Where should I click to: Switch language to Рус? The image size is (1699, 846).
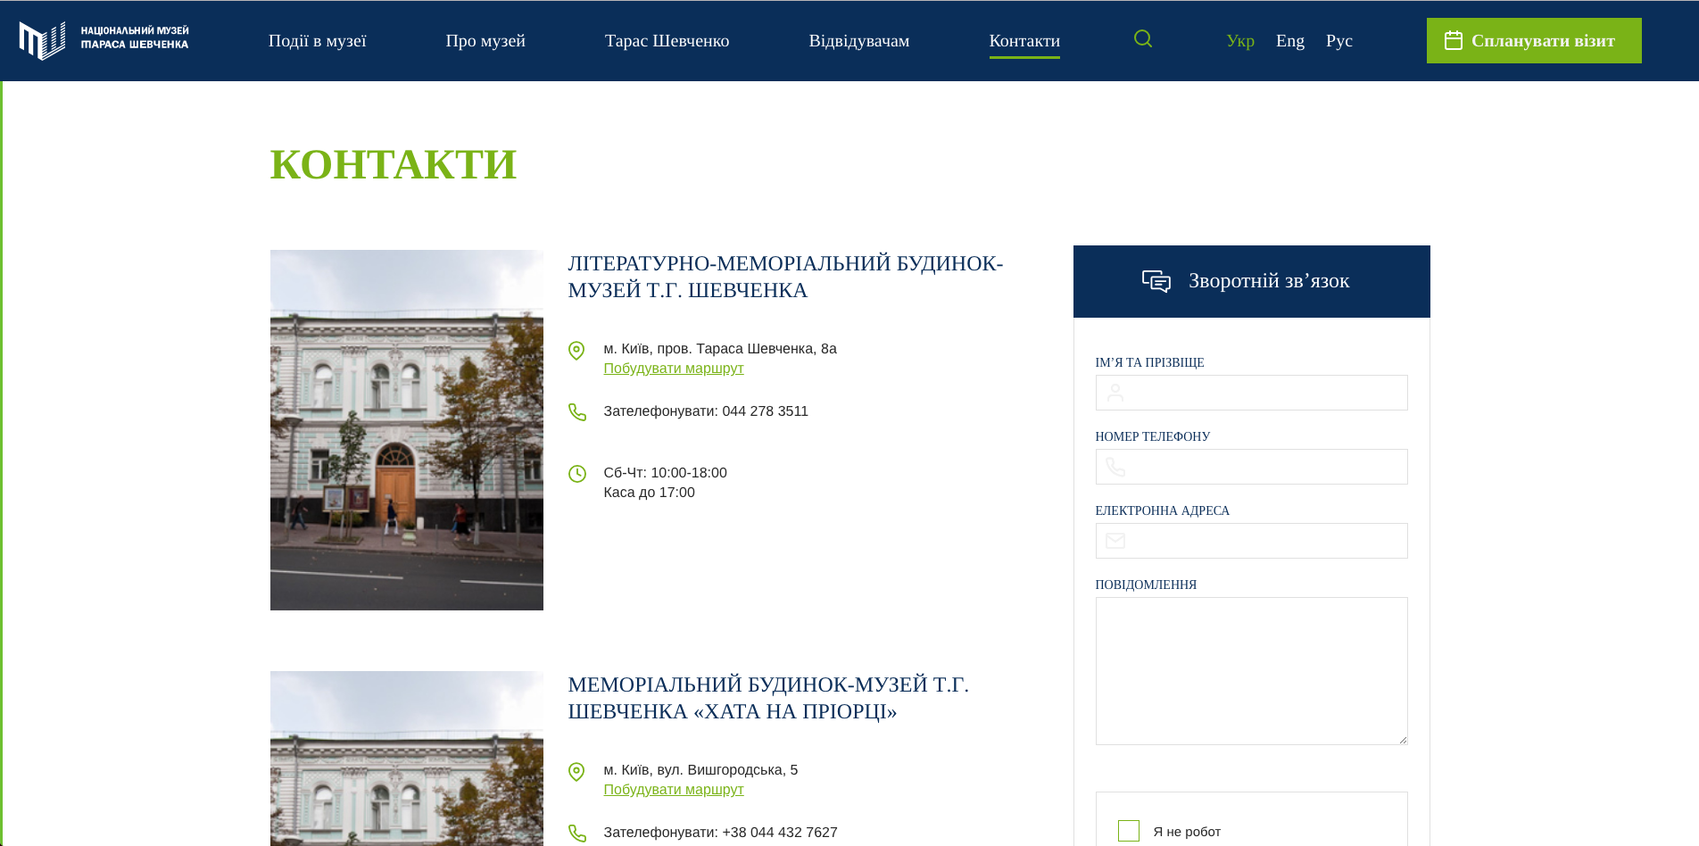[x=1339, y=40]
